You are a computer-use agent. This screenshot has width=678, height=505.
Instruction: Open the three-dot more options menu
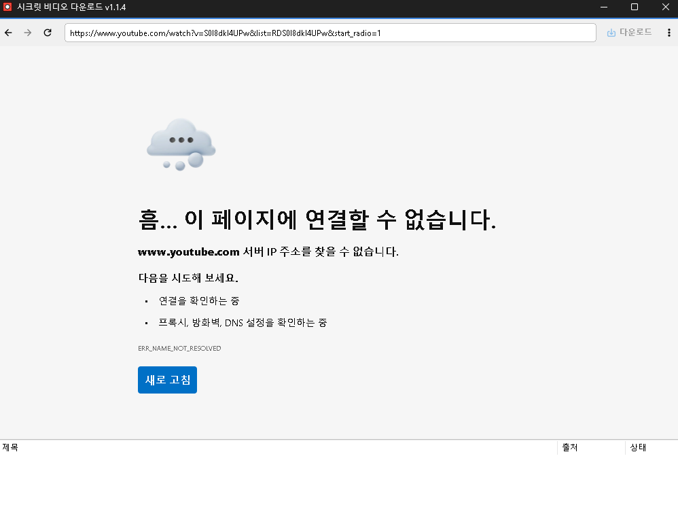pos(669,33)
